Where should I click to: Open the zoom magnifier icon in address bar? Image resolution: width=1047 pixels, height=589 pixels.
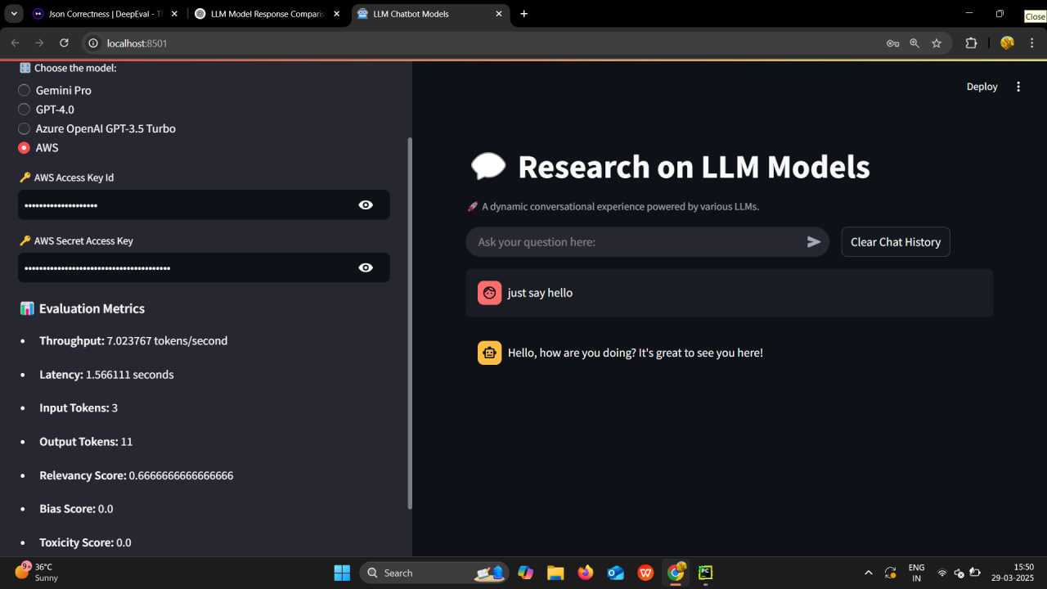pyautogui.click(x=914, y=43)
